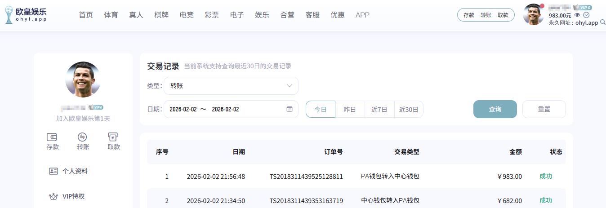606x208 pixels.
Task: Expand the account menu chevron near balance
Action: click(586, 15)
